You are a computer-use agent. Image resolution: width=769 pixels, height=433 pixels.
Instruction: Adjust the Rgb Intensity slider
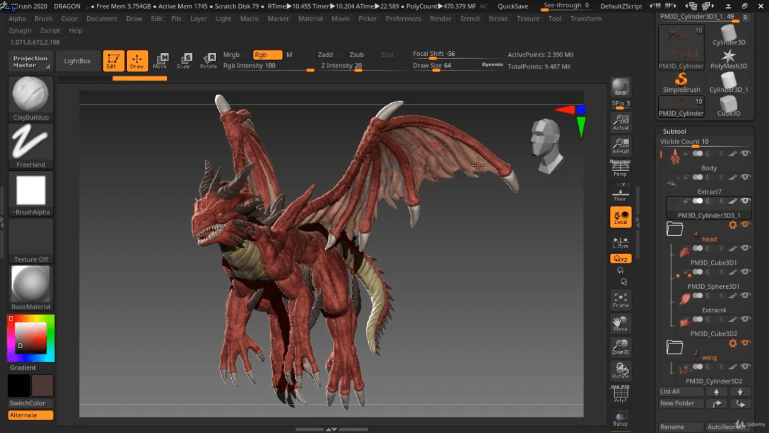tap(268, 66)
